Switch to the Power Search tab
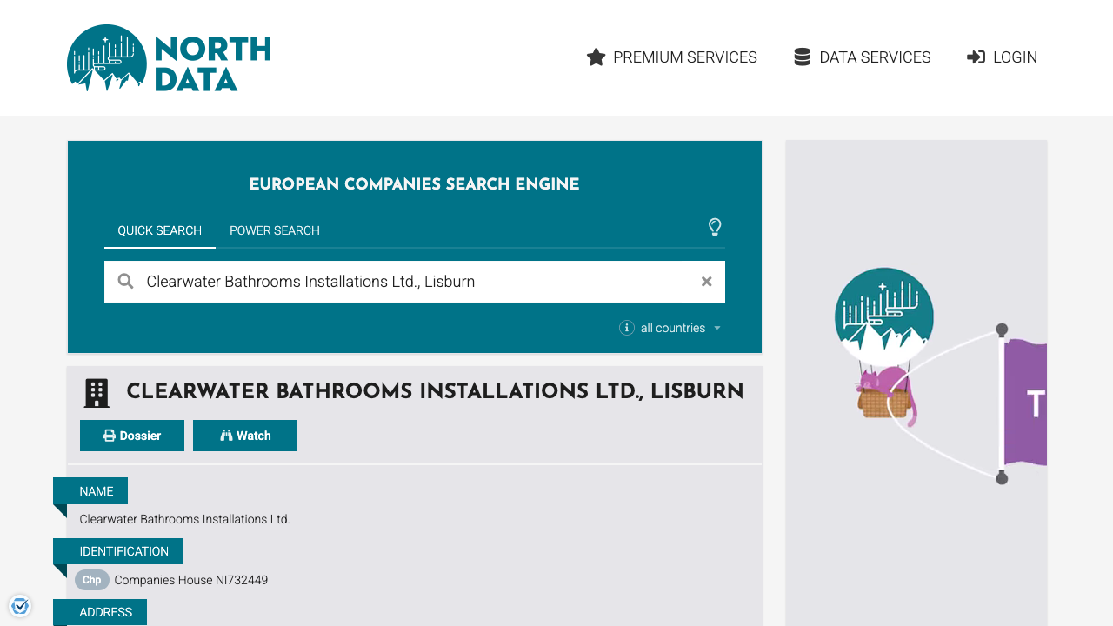 [274, 230]
